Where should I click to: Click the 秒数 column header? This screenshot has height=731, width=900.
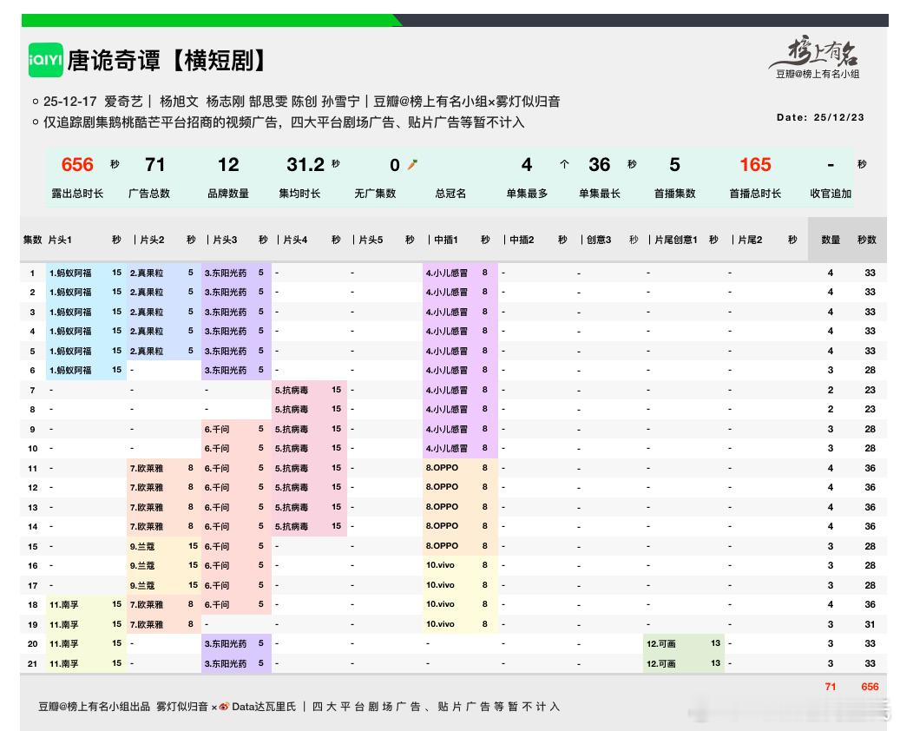click(x=867, y=240)
